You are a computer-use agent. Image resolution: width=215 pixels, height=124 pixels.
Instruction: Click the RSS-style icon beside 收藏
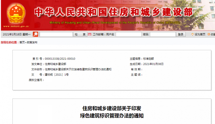(209, 34)
